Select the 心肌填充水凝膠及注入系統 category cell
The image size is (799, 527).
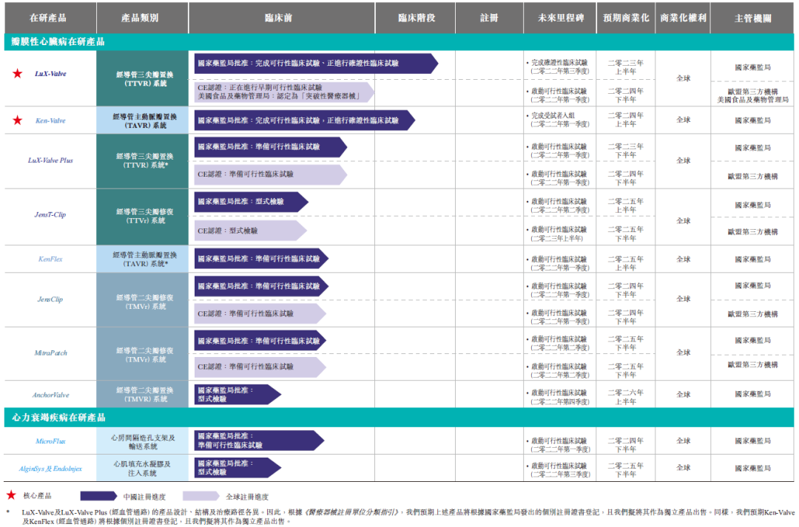point(142,469)
